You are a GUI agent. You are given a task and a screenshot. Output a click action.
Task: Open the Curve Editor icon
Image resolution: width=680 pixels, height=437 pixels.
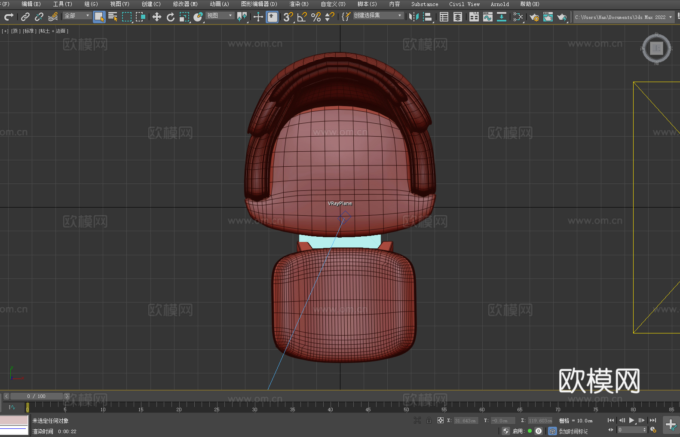coord(488,17)
